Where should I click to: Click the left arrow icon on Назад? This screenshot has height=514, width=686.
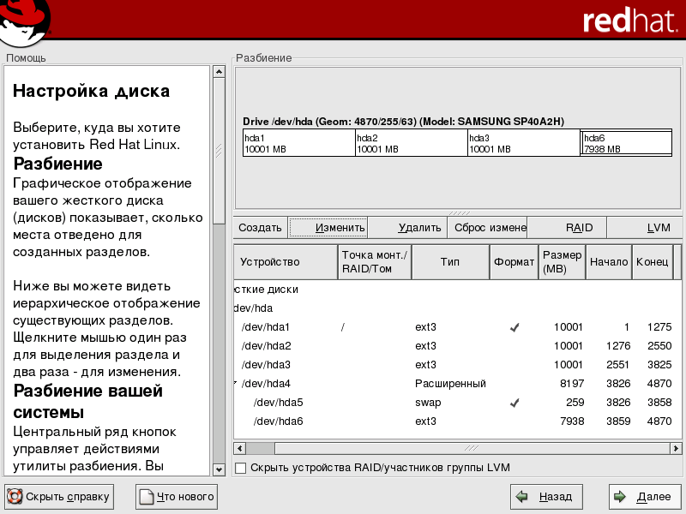[521, 496]
